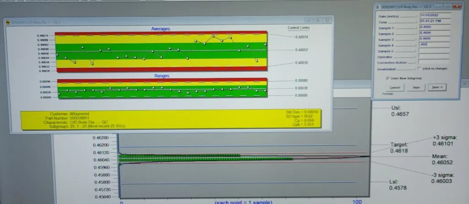Minimize the control chart window
This screenshot has width=469, height=204.
(309, 21)
